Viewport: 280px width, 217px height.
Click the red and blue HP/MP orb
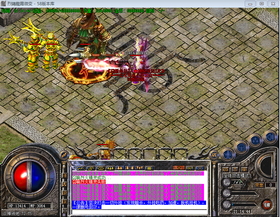pos(29,177)
